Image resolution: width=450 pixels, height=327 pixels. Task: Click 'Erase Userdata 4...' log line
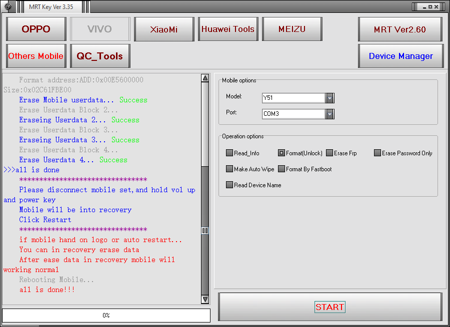click(73, 160)
